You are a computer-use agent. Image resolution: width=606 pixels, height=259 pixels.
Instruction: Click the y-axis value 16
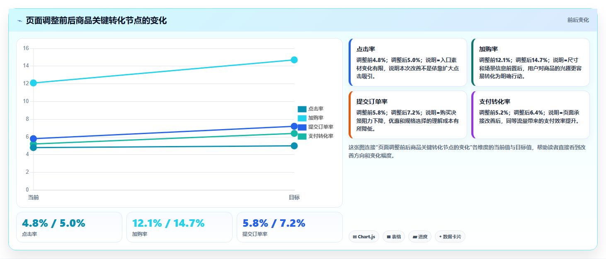pos(26,48)
